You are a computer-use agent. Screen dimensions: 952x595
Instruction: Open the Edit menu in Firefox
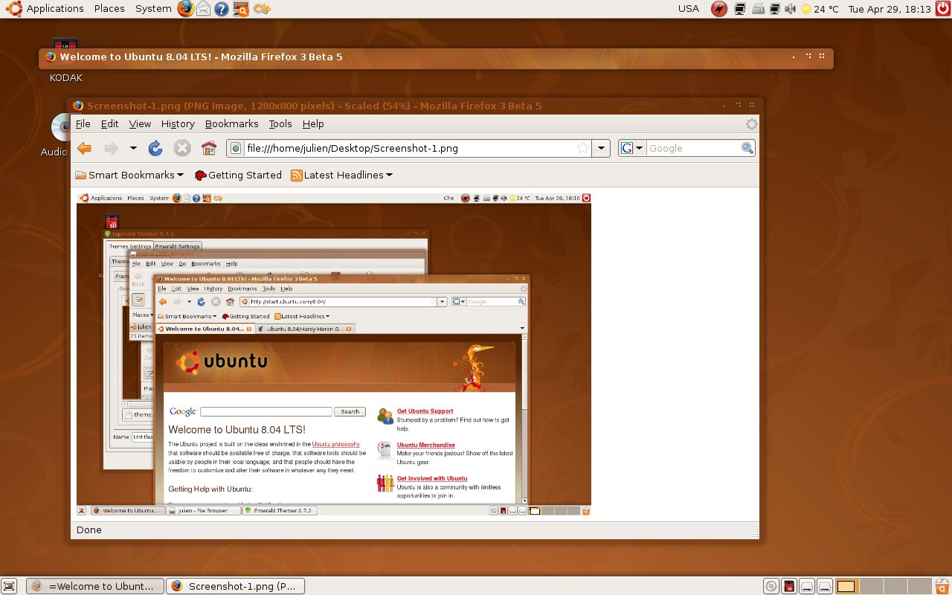point(110,124)
